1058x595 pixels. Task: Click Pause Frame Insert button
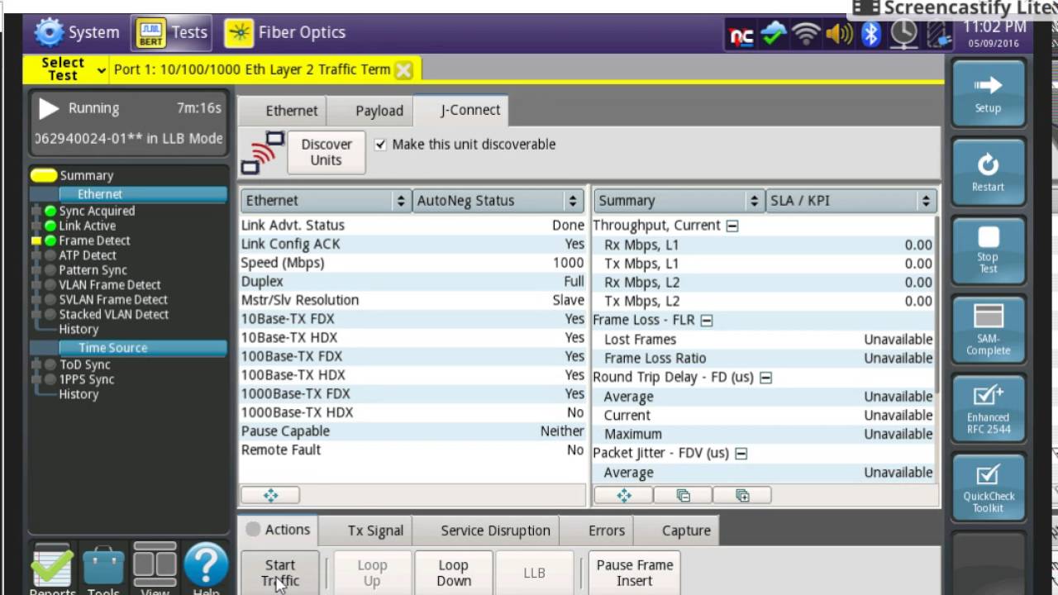635,573
